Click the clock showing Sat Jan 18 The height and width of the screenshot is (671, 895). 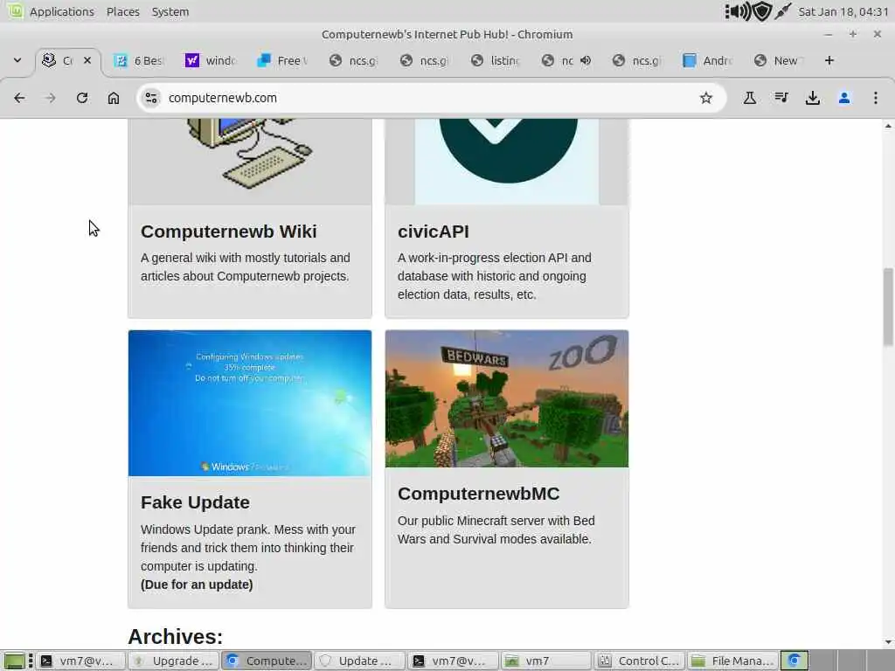pos(843,11)
